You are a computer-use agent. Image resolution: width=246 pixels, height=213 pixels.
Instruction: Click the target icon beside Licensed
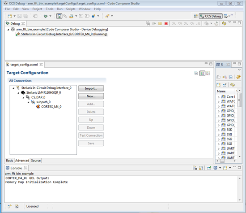(17, 206)
